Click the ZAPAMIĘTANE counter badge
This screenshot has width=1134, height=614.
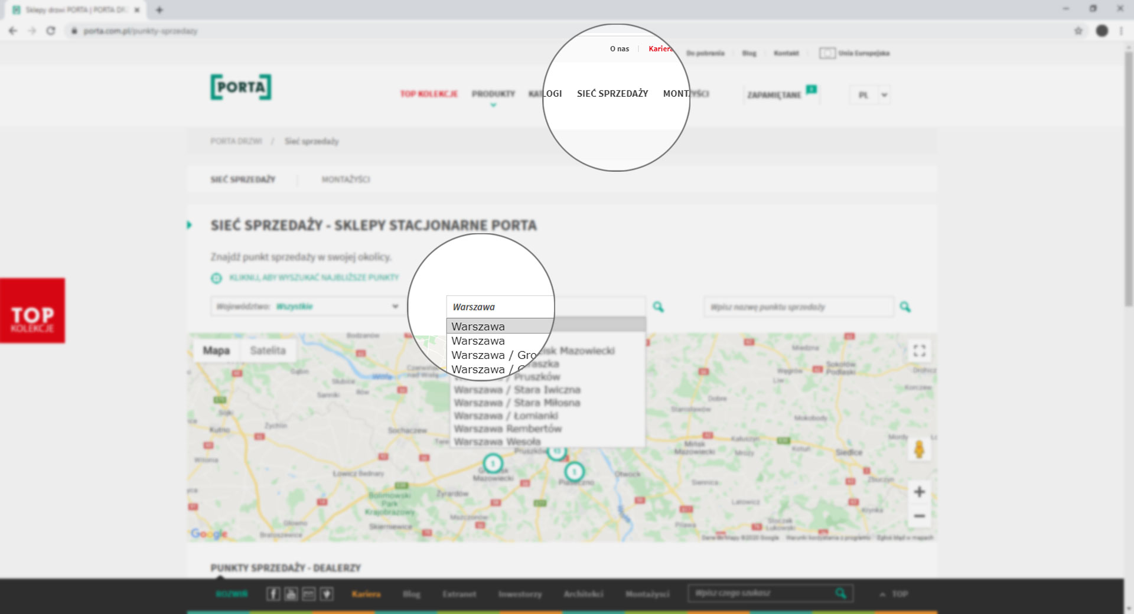(812, 89)
